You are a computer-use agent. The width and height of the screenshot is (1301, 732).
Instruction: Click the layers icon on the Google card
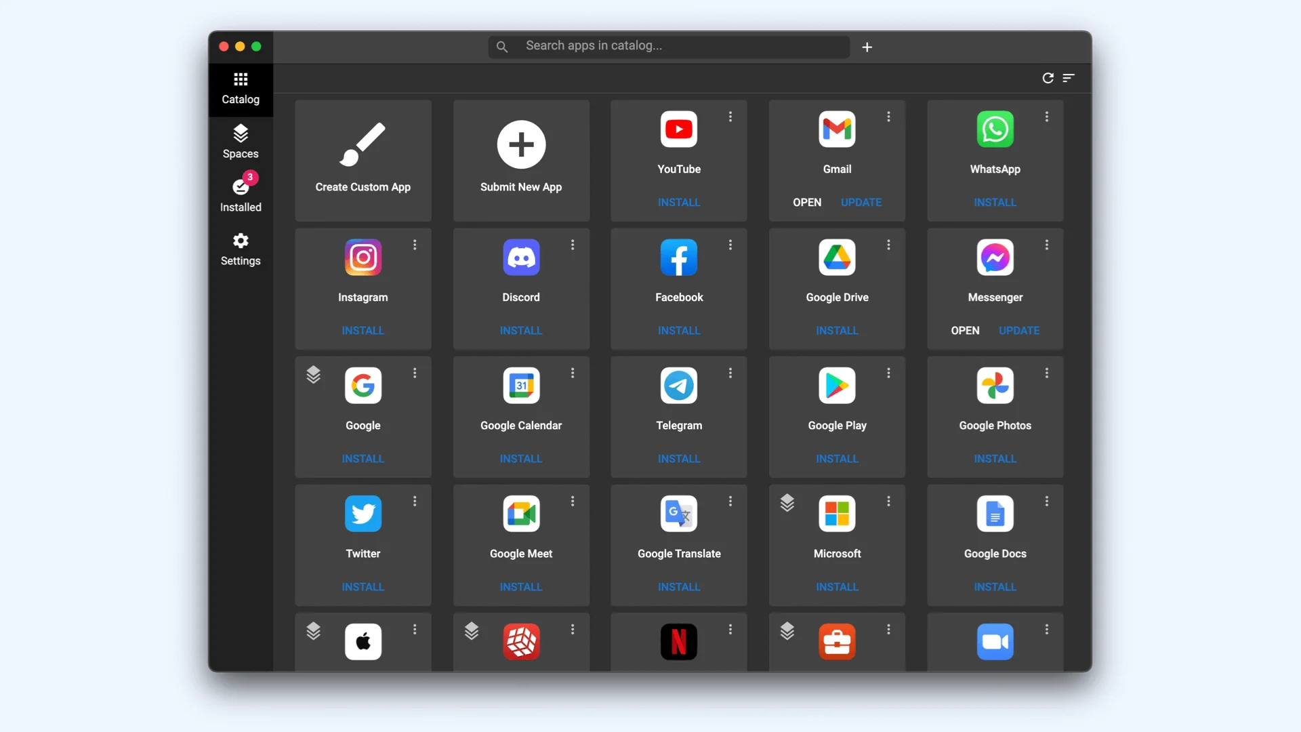click(x=313, y=374)
